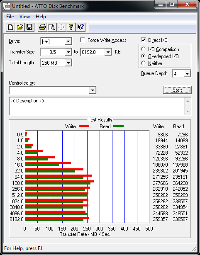This screenshot has width=200, height=255.
Task: Open the Queue Depth dropdown
Action: pos(187,74)
